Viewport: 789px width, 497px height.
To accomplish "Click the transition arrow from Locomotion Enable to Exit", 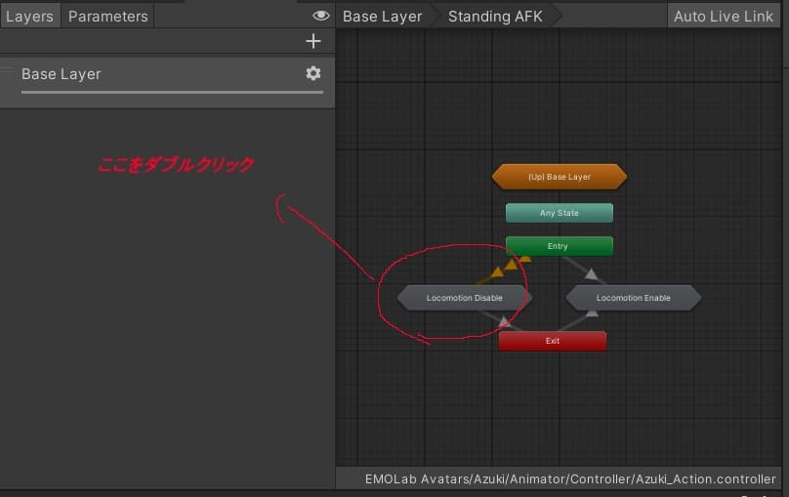I will click(592, 314).
